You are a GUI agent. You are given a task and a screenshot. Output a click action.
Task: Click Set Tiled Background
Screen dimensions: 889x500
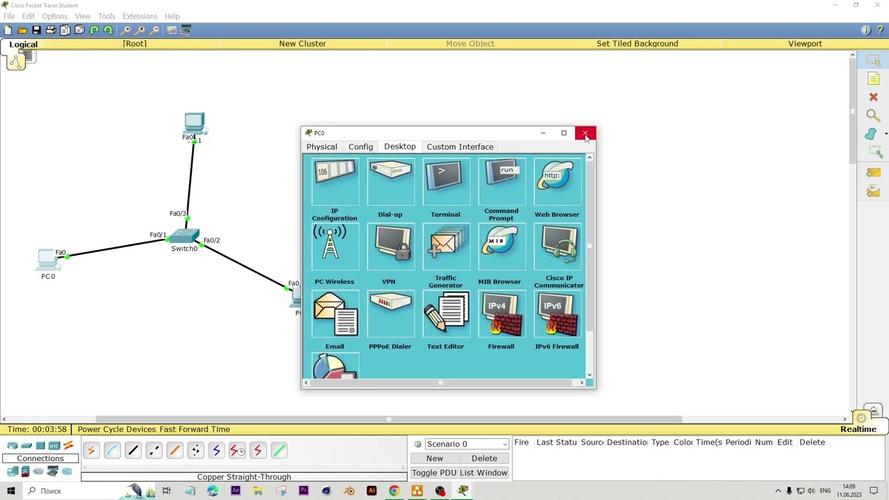(637, 44)
